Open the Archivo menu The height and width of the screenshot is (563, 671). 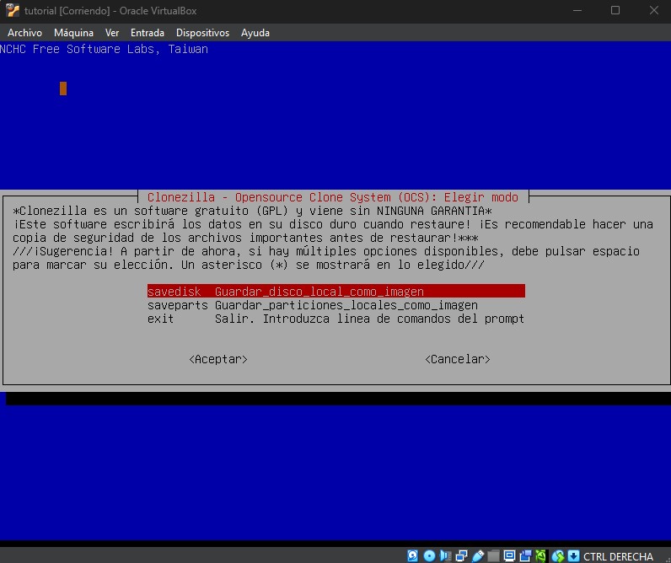pyautogui.click(x=24, y=33)
